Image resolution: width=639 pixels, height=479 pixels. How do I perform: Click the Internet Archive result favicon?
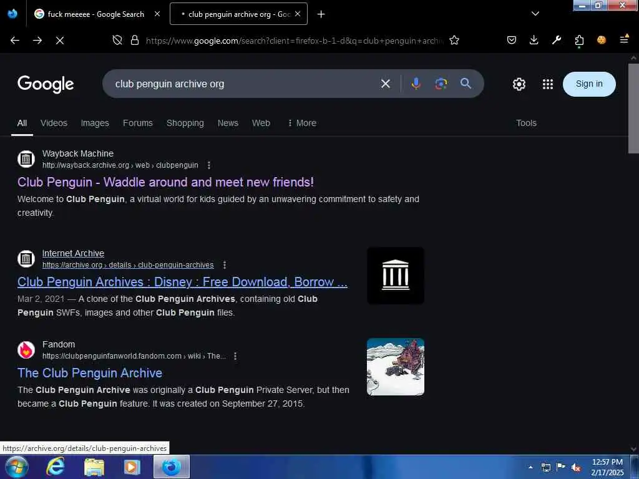26,259
